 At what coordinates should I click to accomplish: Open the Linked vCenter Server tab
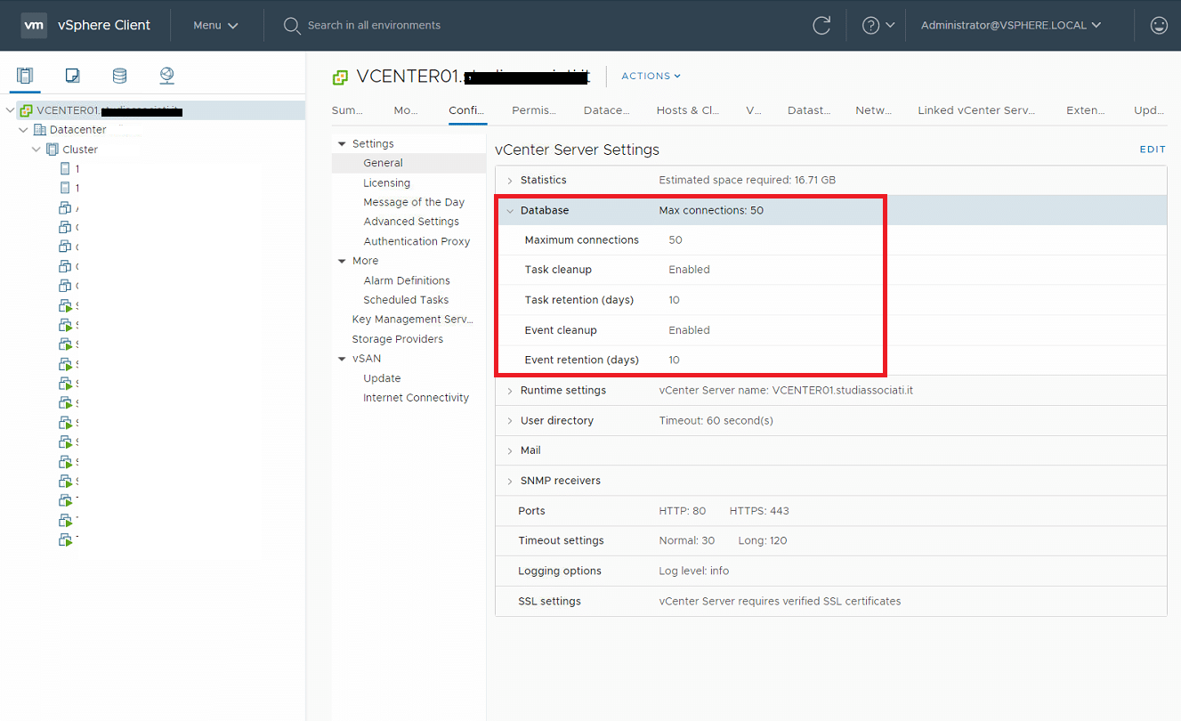976,110
